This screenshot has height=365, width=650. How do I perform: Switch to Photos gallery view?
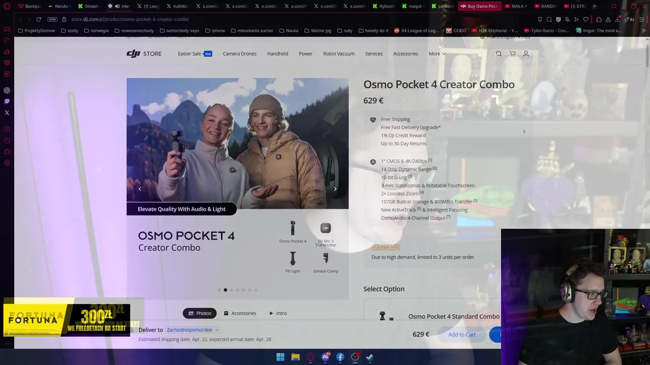200,313
